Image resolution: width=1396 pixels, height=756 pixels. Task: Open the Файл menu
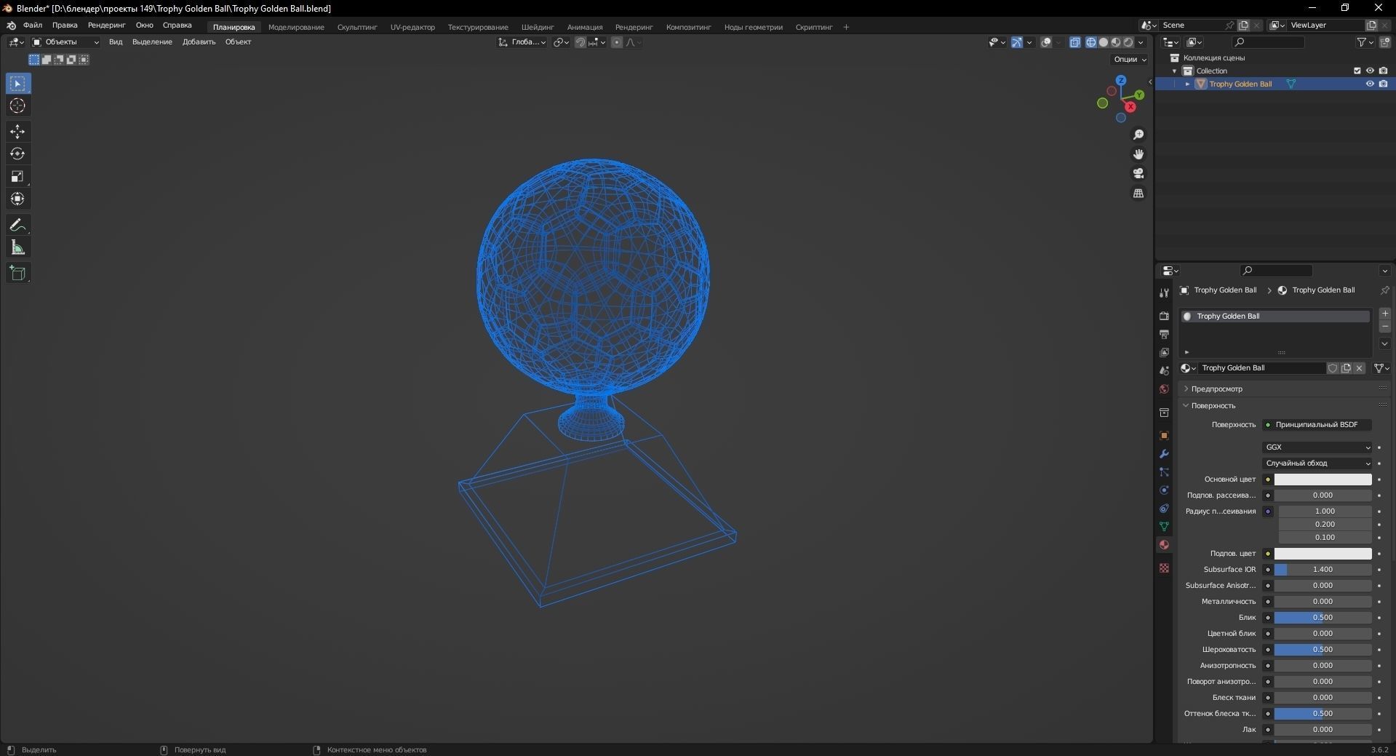point(33,25)
